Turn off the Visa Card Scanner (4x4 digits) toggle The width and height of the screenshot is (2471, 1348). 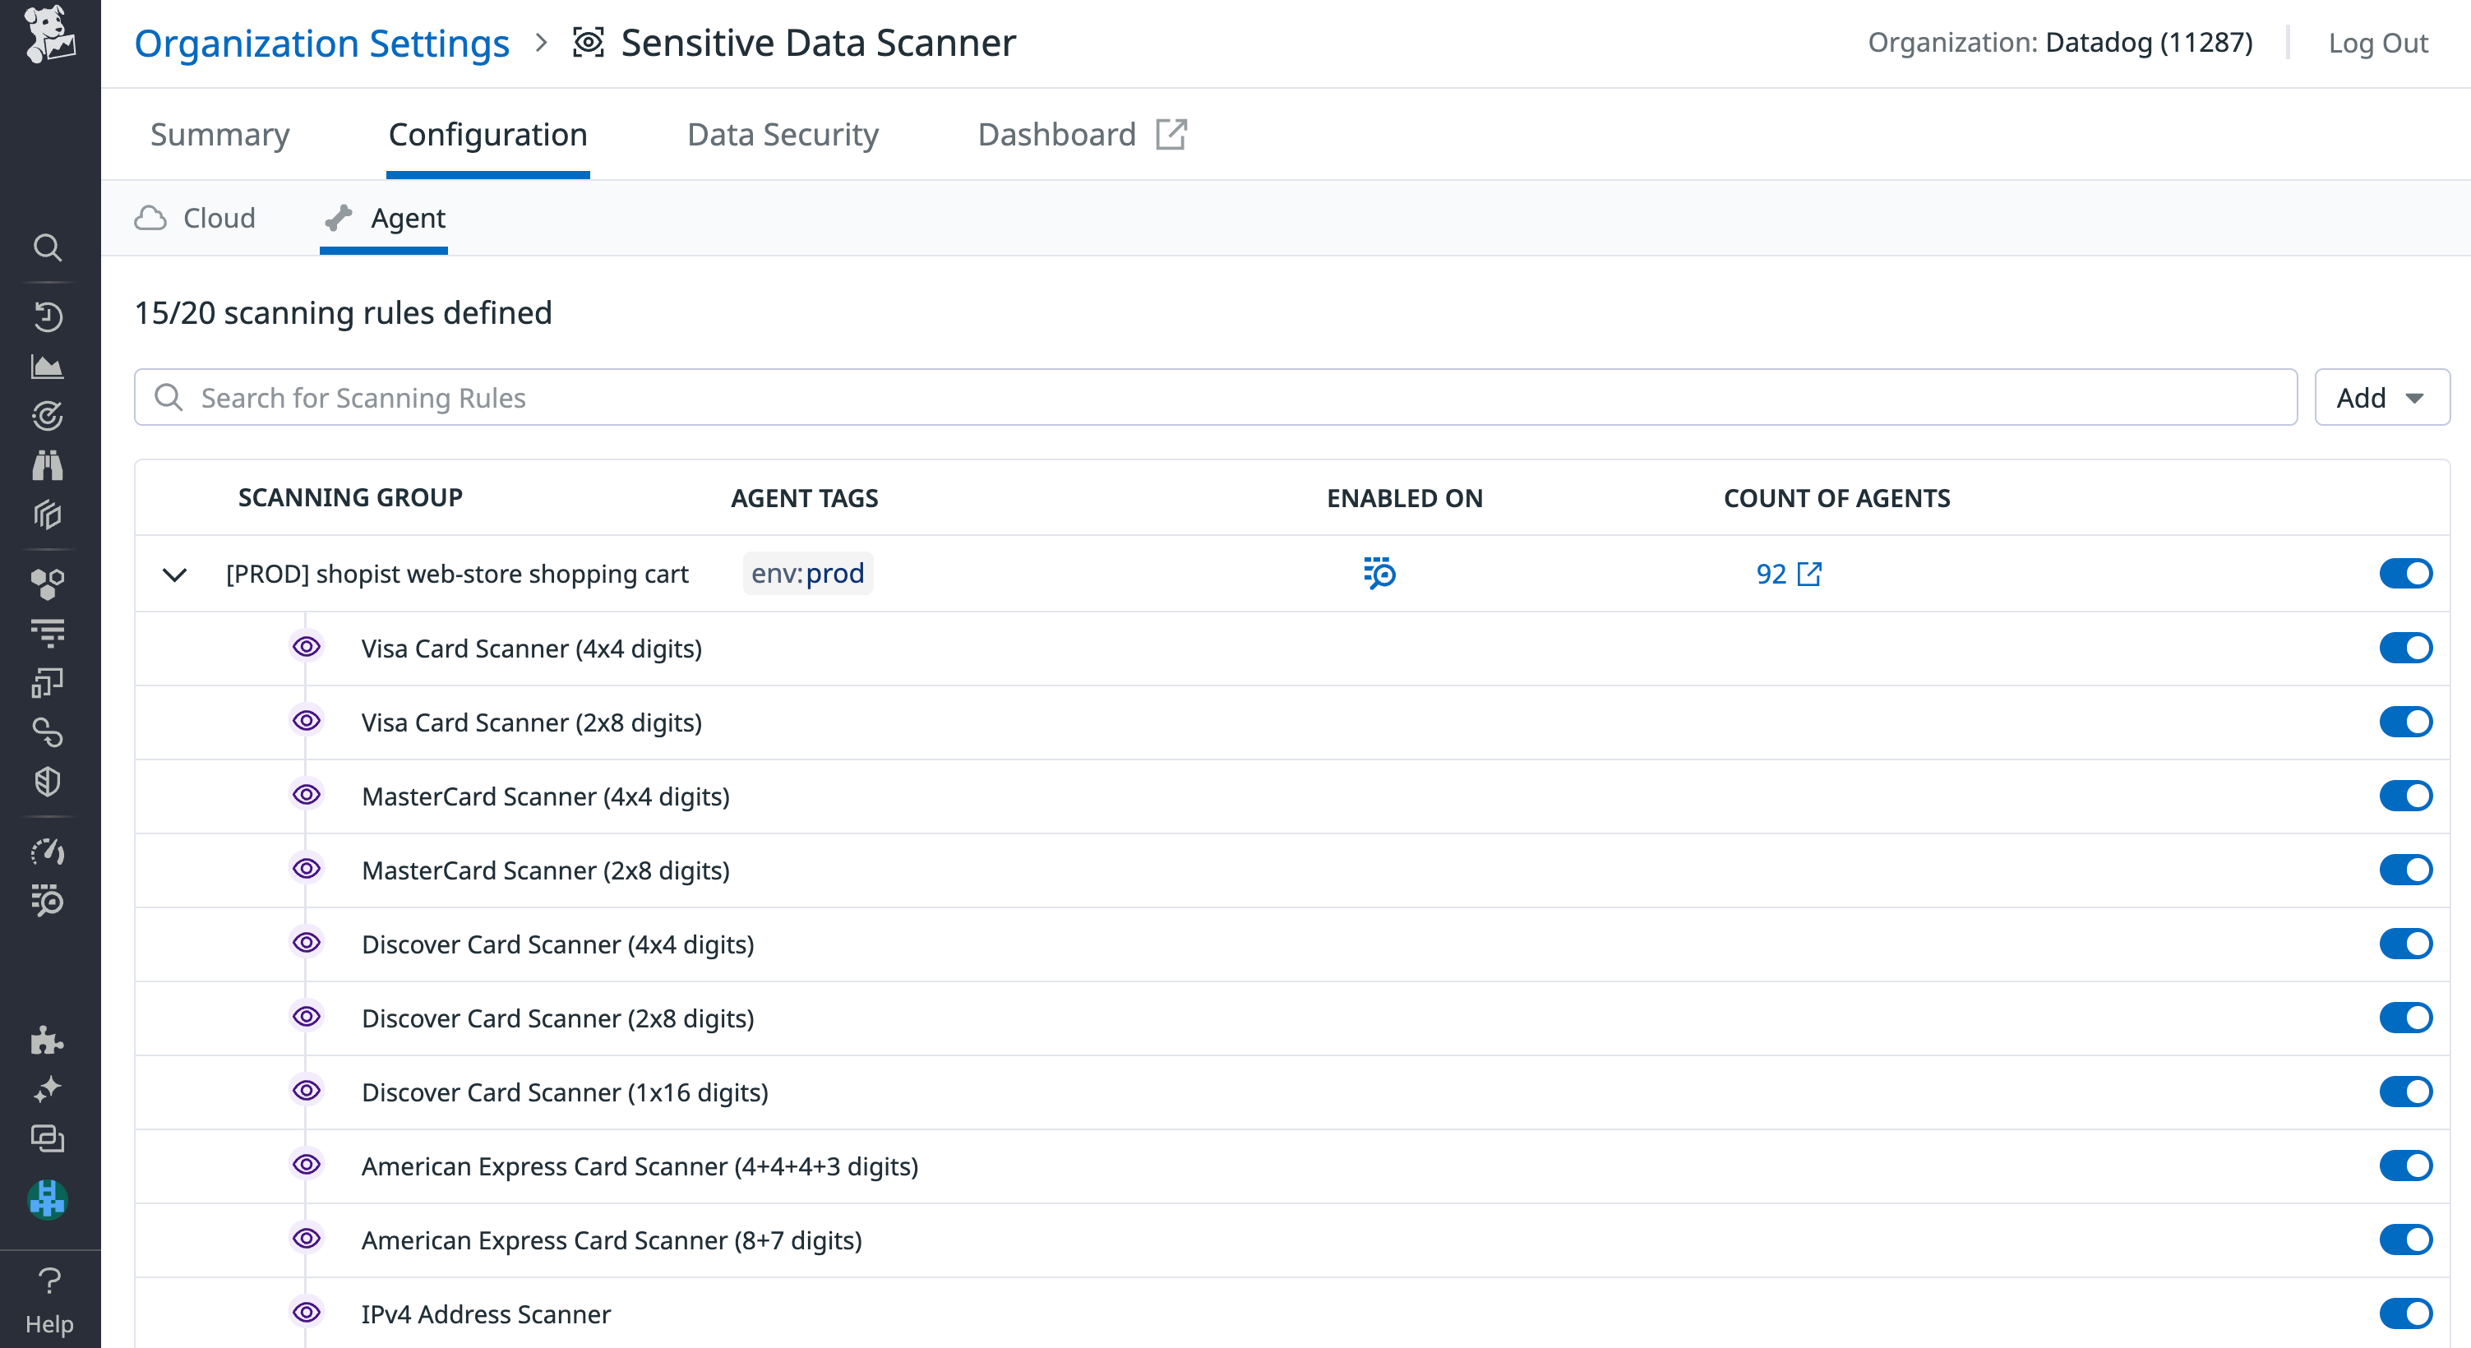click(2407, 648)
